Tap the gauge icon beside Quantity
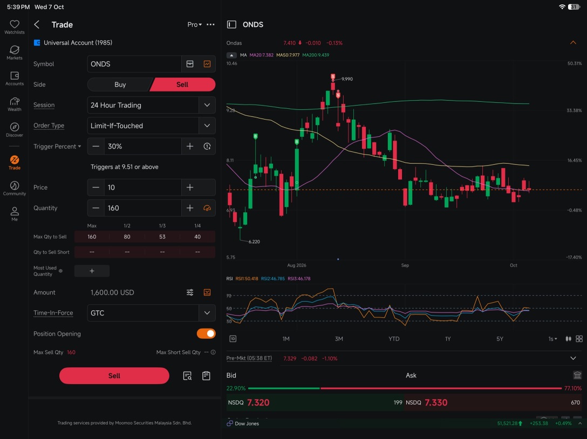Screen dimensions: 587x439 pos(207,208)
